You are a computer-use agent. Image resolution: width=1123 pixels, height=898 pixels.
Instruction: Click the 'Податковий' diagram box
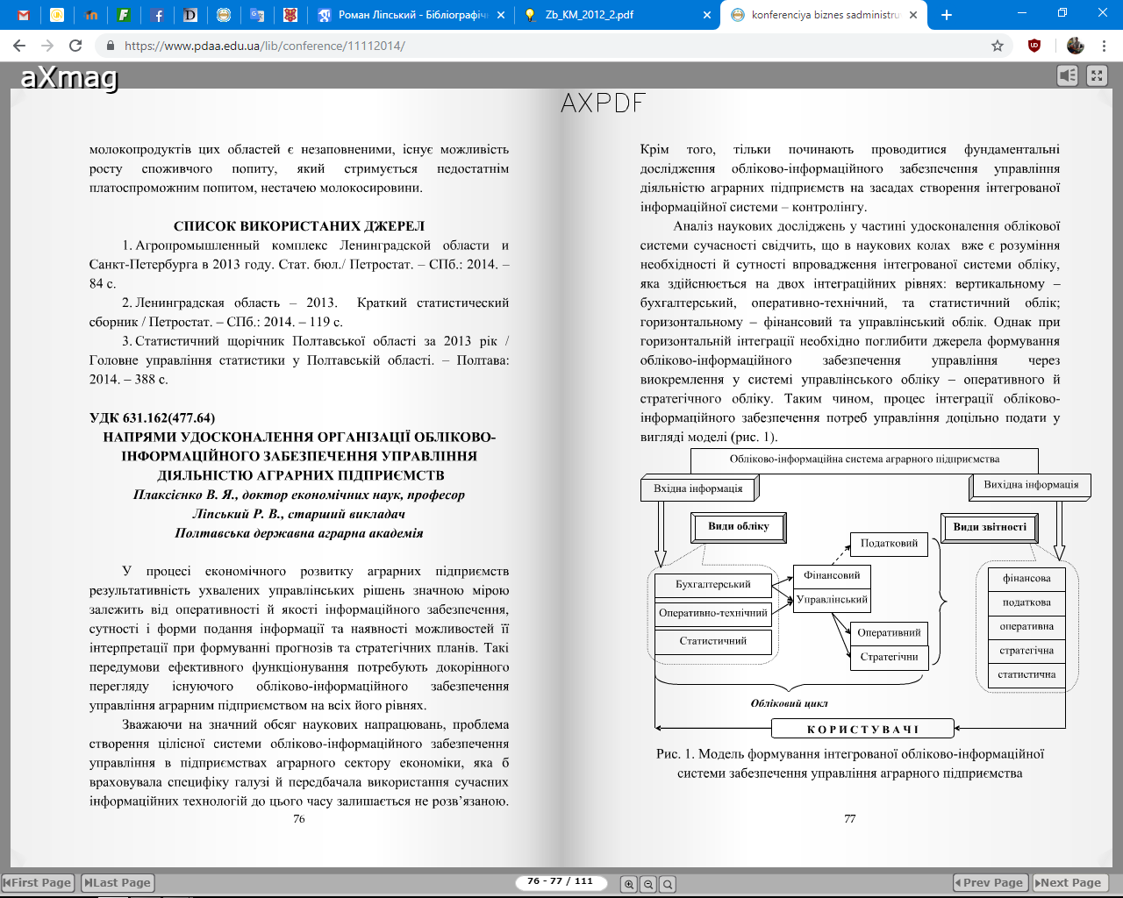(x=889, y=544)
